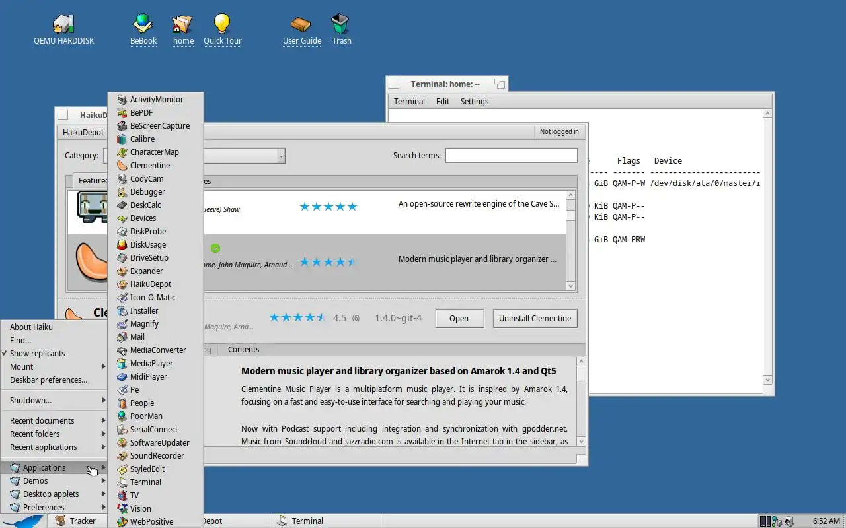The width and height of the screenshot is (846, 528).
Task: Select About Haiku menu entry
Action: point(54,327)
